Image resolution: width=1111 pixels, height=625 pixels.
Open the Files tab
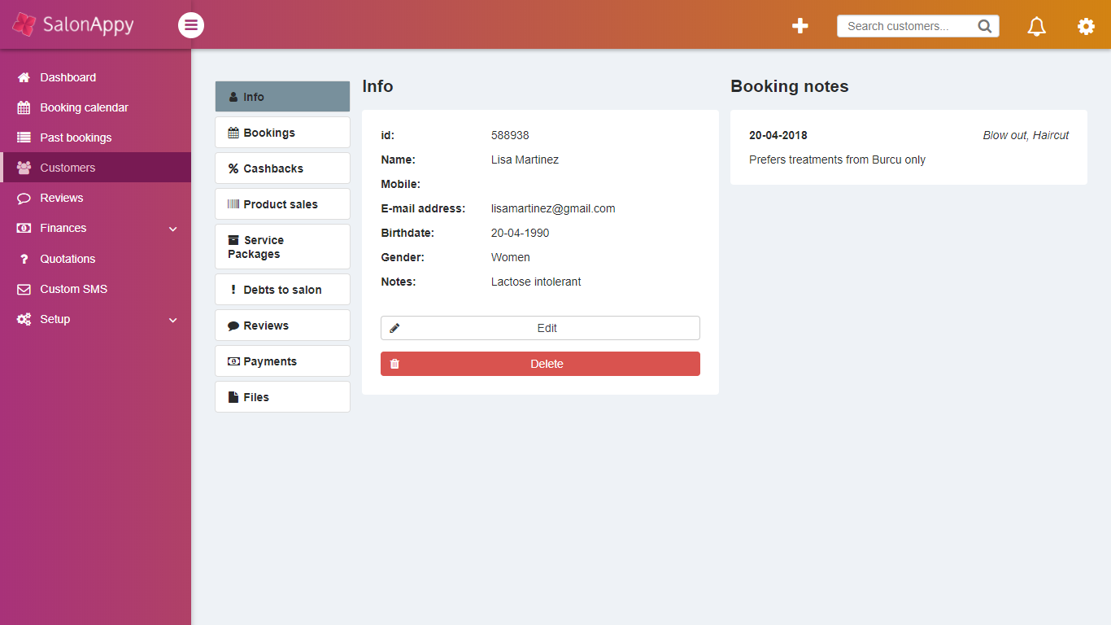pos(282,397)
